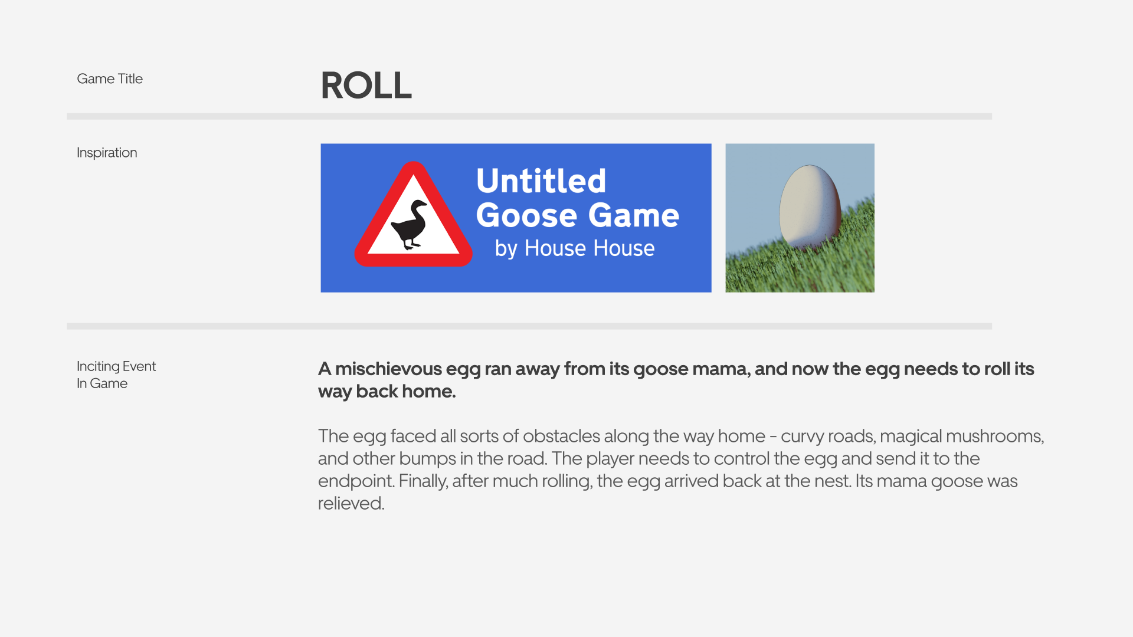The image size is (1133, 637).
Task: Click the bold "way back home." line
Action: point(387,392)
